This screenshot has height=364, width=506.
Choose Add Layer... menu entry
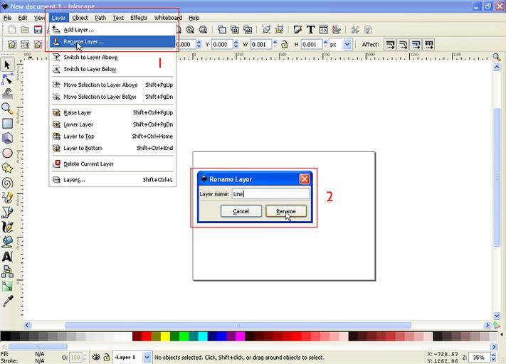[x=112, y=30]
